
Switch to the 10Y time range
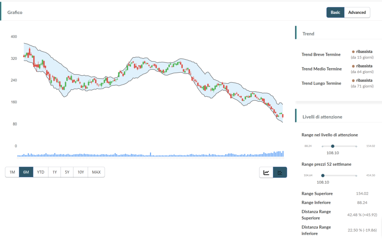click(81, 172)
